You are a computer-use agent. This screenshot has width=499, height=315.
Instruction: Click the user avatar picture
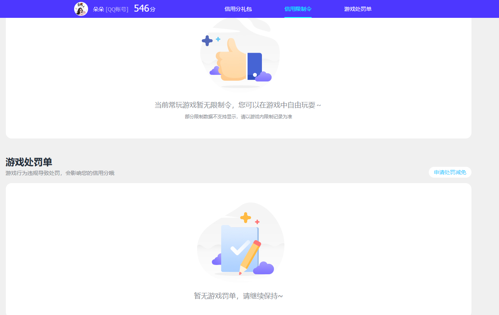[81, 9]
